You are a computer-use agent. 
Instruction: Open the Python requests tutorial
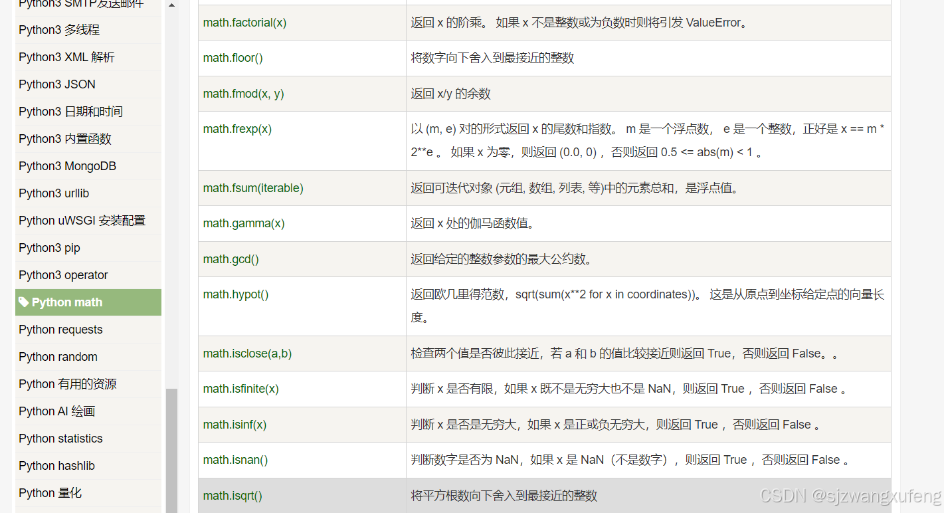[60, 330]
